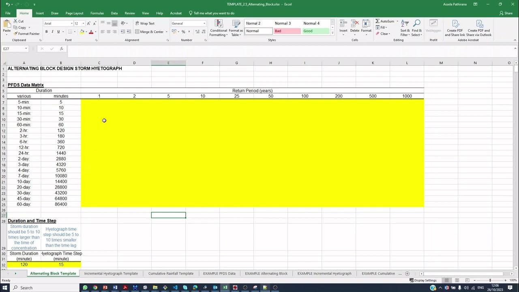Toggle Underline formatting
Viewport: 519px width, 292px height.
58,32
